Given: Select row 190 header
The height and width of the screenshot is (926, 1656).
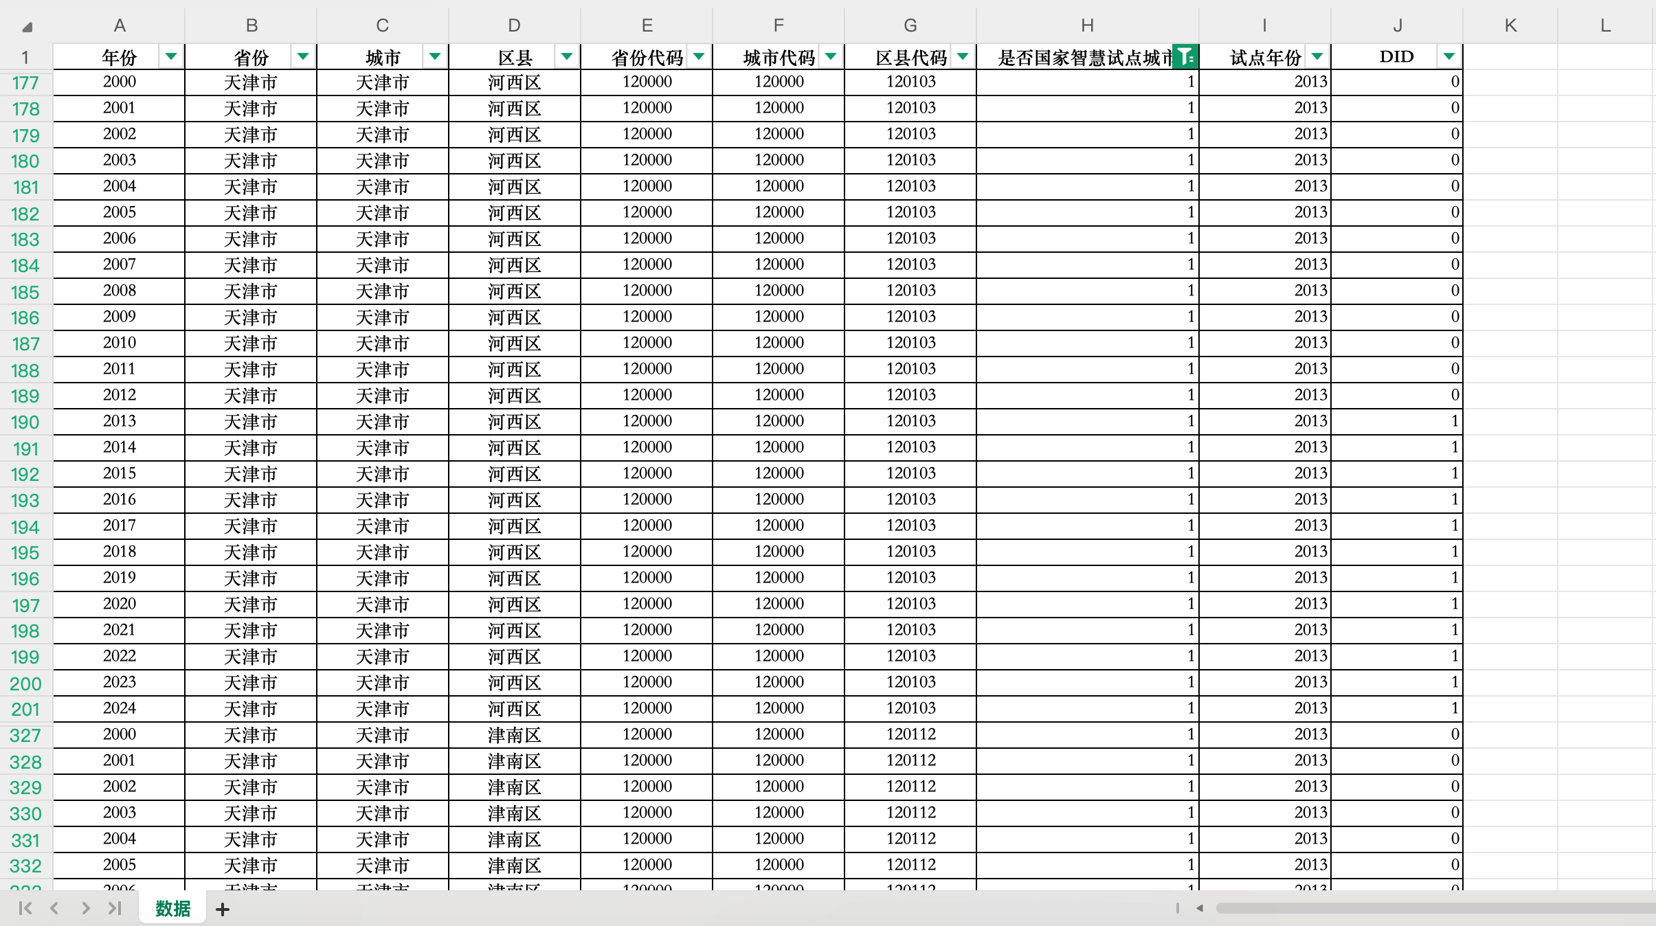Looking at the screenshot, I should coord(25,422).
